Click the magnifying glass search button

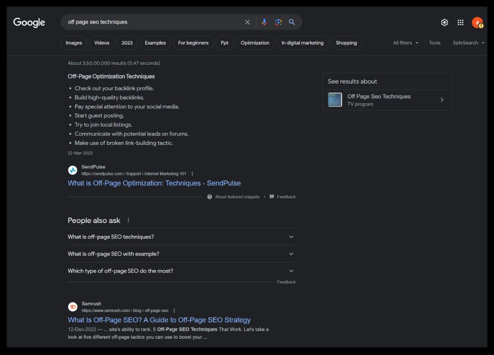[x=292, y=22]
